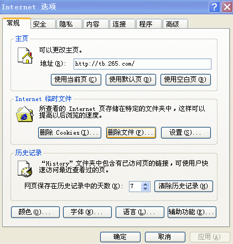Click 删除 Cookies button
This screenshot has width=233, height=244.
tap(70, 132)
